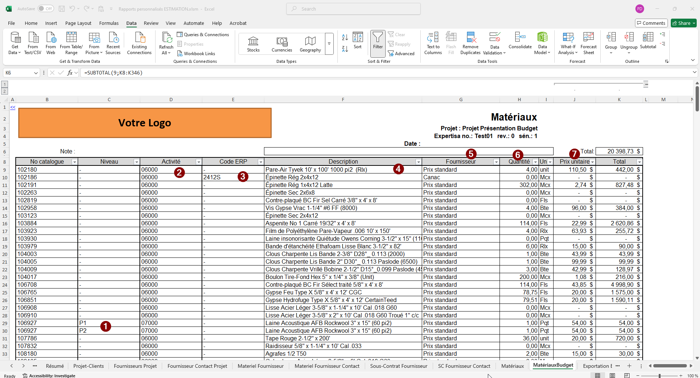Open the Fournisseur column filter dropdown
700x378 pixels.
(x=496, y=162)
